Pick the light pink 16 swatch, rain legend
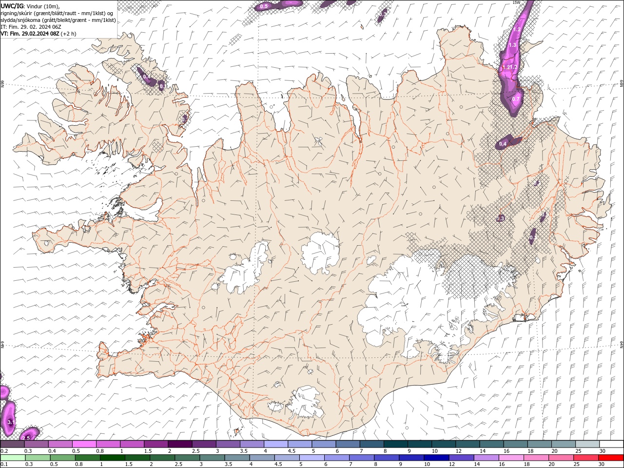The width and height of the screenshot is (624, 468). point(511,458)
